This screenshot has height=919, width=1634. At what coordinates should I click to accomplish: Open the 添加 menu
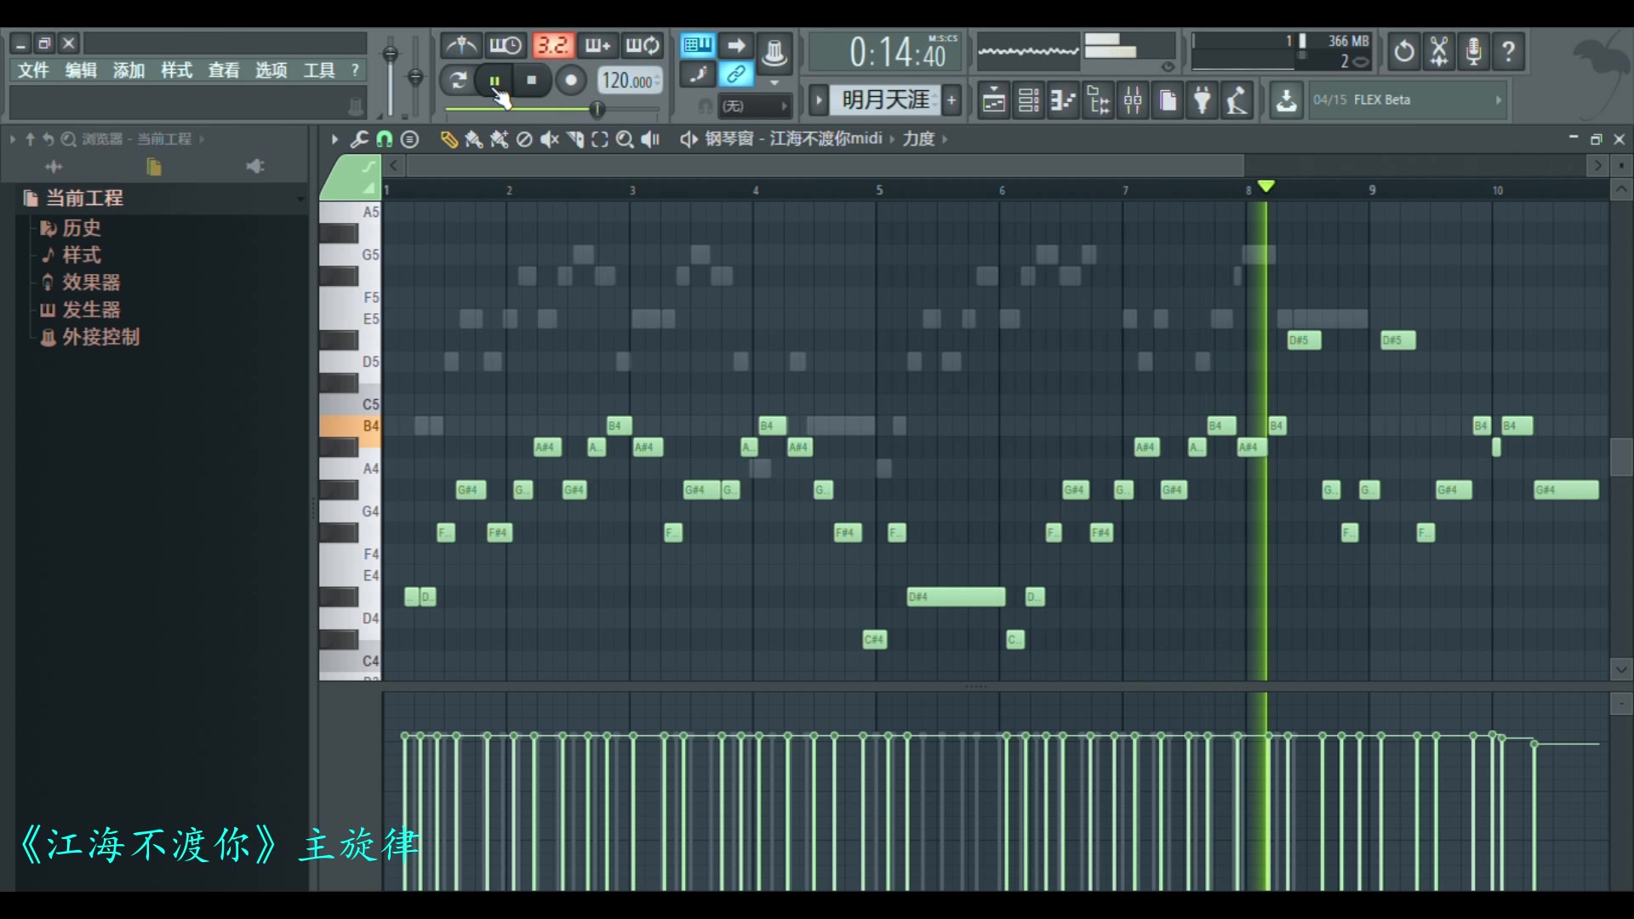coord(129,71)
